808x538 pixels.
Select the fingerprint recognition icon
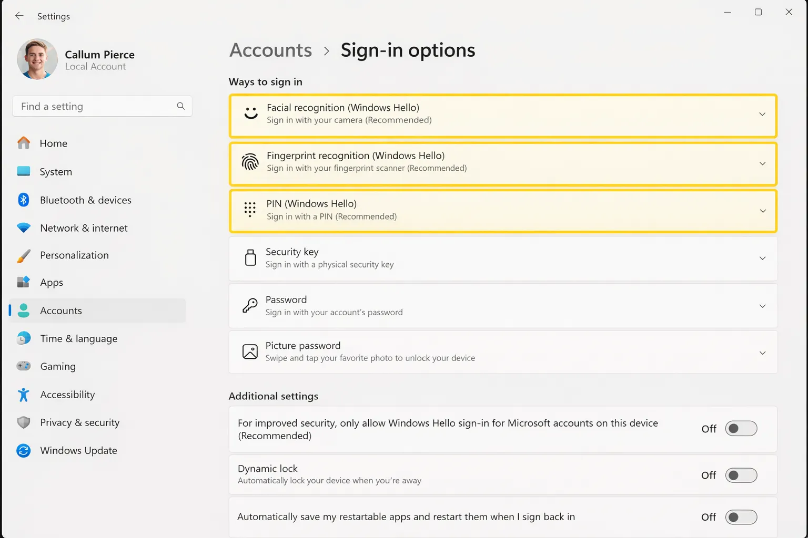coord(250,162)
